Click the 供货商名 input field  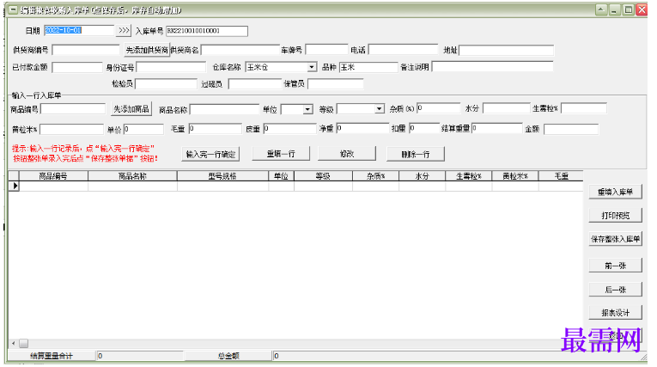click(240, 51)
